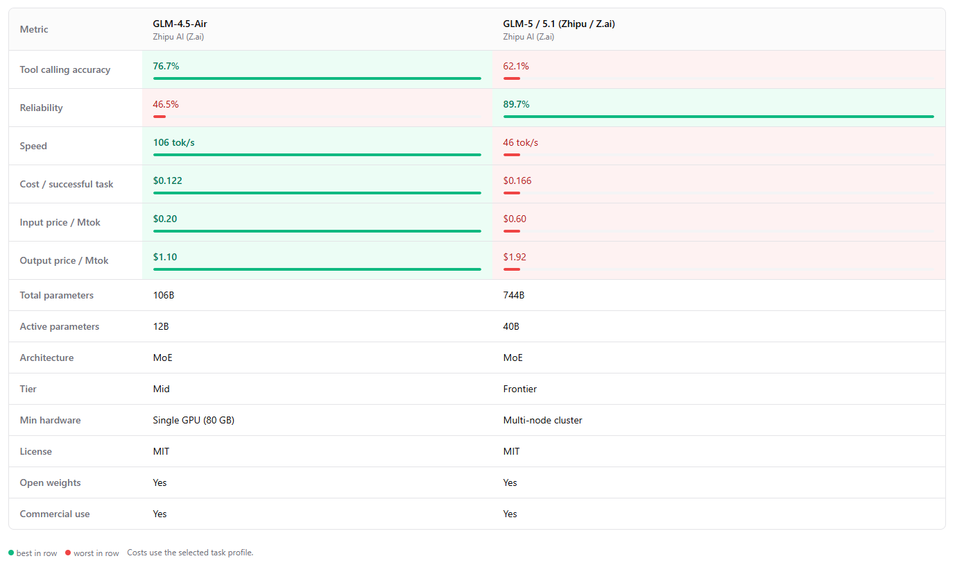Click the 76.7% tool calling accuracy bar
The width and height of the screenshot is (955, 563).
coord(317,78)
